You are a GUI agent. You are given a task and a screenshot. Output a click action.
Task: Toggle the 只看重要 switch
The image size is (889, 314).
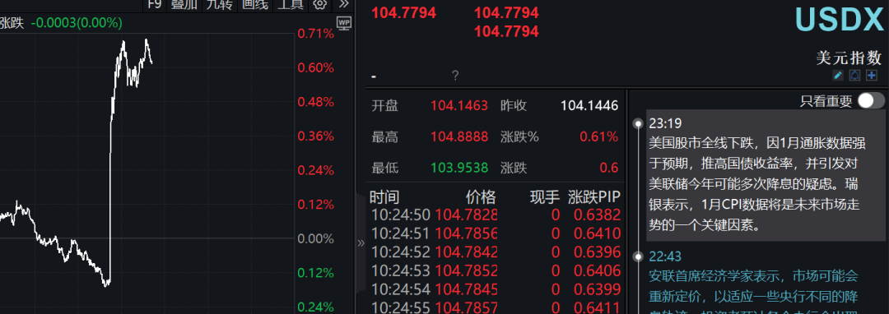(x=871, y=101)
